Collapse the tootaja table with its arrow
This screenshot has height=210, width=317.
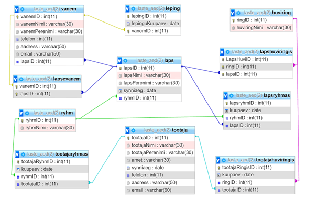128,130
